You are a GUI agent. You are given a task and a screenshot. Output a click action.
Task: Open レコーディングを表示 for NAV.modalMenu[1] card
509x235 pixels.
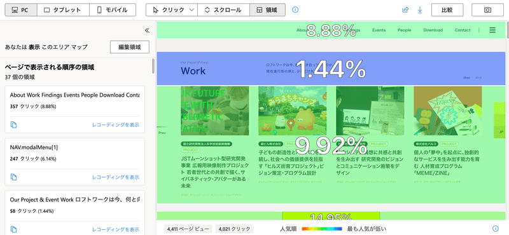(116, 177)
